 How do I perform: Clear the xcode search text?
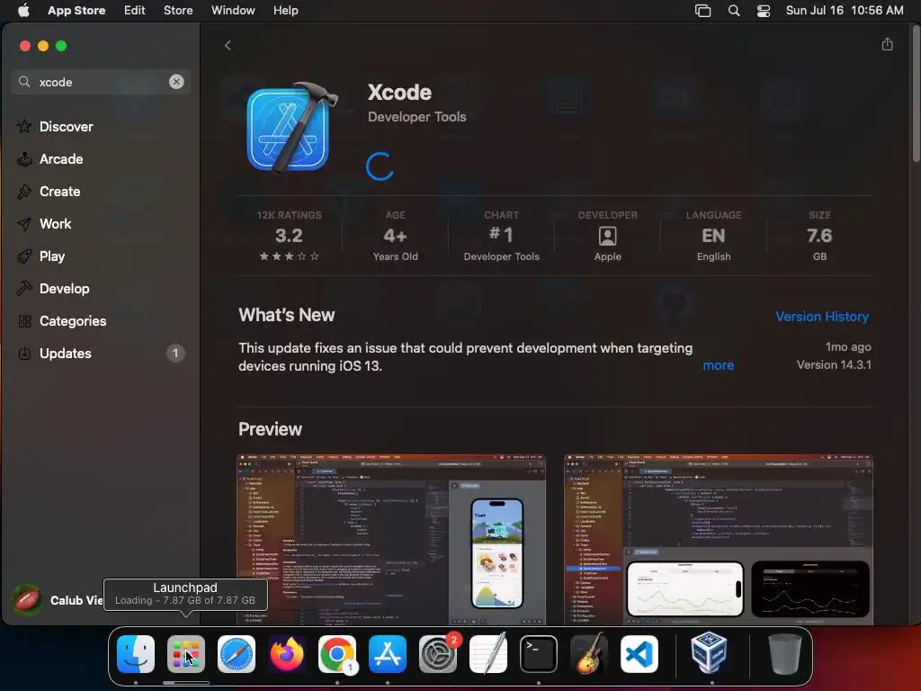tap(176, 82)
